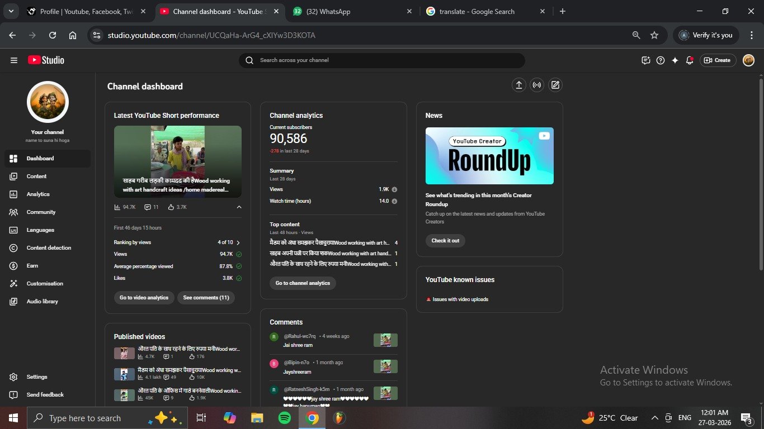Click the Ask Studio sparkle icon
The image size is (764, 429).
(675, 60)
